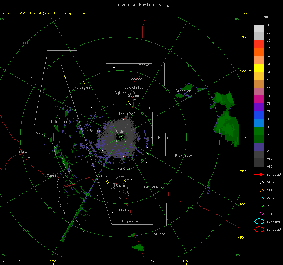Click the Olds label
This screenshot has width=283, height=265.
120,131
